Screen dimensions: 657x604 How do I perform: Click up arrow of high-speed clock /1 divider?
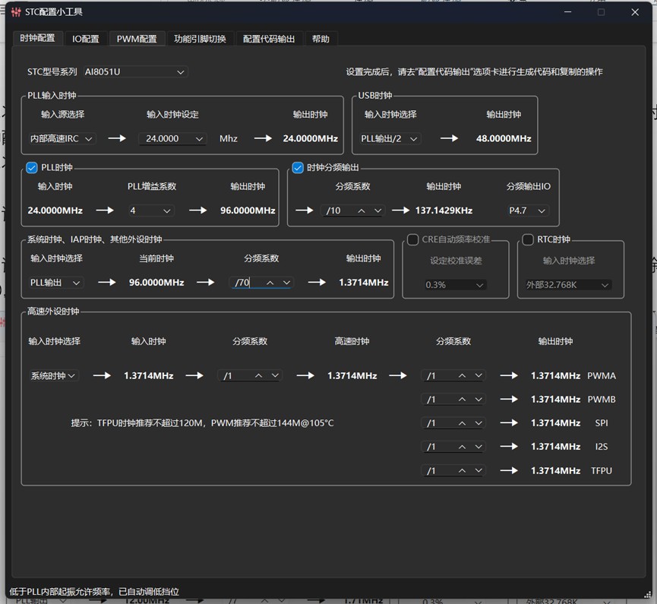coord(258,375)
